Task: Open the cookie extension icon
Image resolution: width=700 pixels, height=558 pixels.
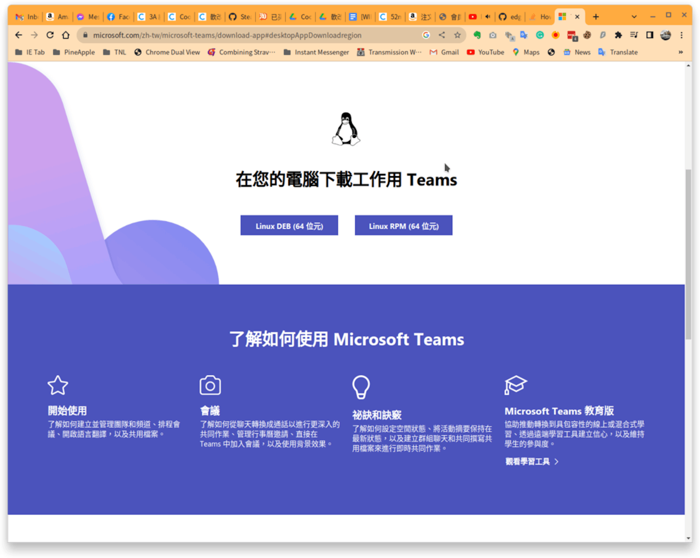Action: tap(587, 35)
